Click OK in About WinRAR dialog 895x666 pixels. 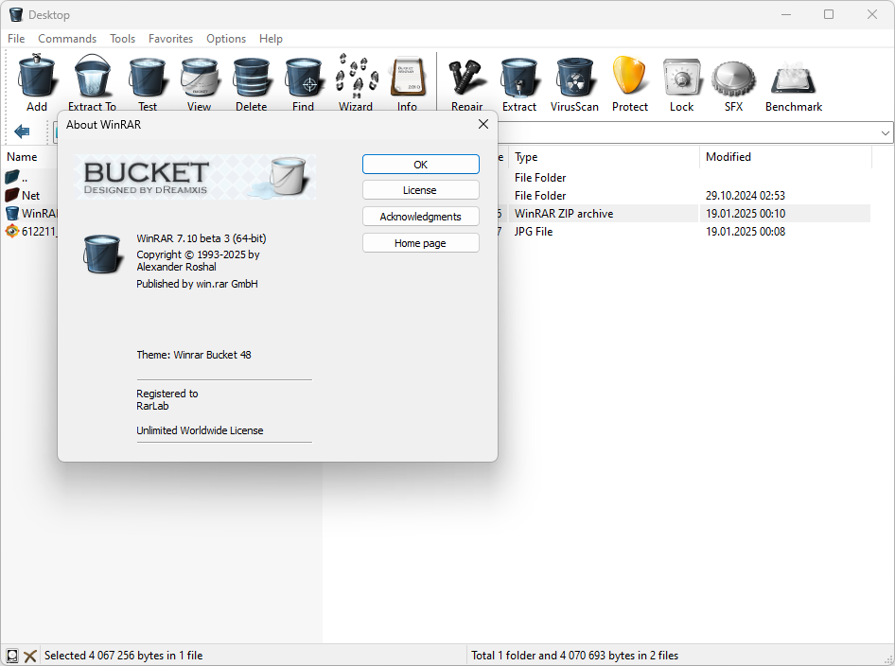(421, 165)
